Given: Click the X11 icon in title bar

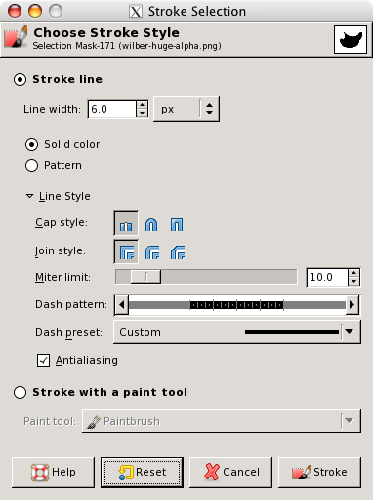Looking at the screenshot, I should click(136, 12).
